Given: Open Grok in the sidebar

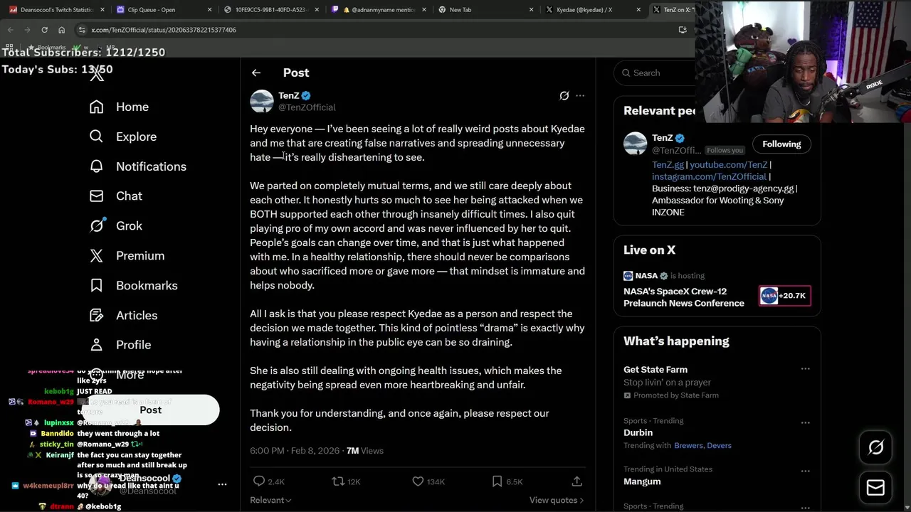Looking at the screenshot, I should point(115,226).
